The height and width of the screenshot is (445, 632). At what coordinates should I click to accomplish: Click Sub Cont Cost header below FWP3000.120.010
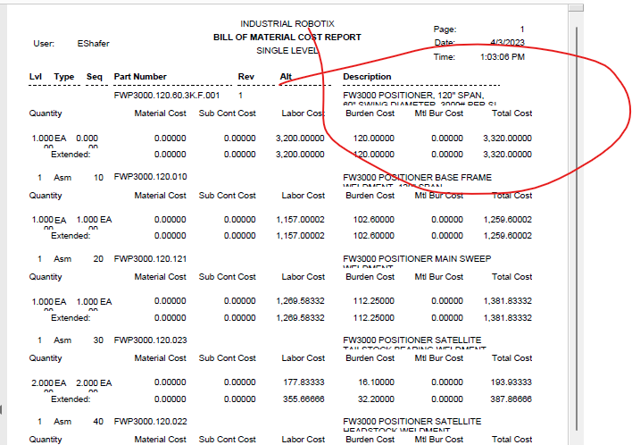(227, 196)
